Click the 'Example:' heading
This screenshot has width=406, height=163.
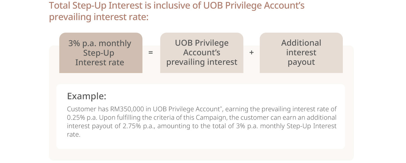coord(87,96)
